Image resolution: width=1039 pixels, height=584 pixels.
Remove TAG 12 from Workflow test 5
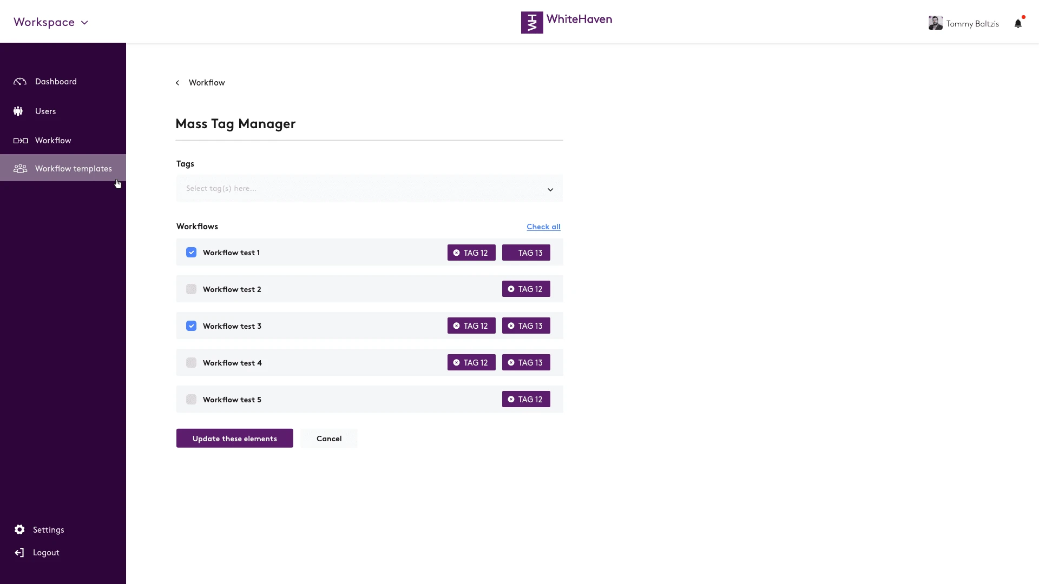tap(511, 399)
